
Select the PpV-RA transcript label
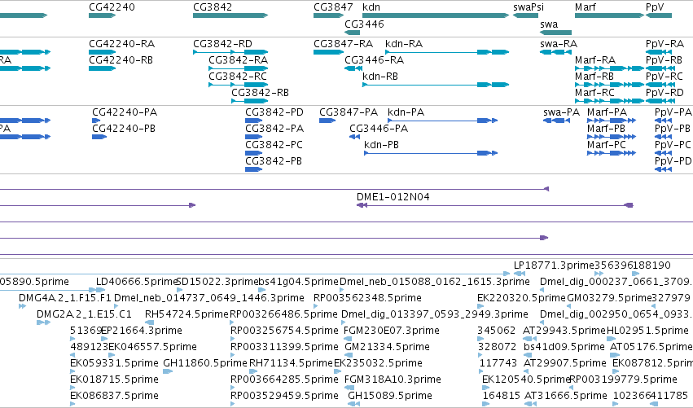[664, 44]
